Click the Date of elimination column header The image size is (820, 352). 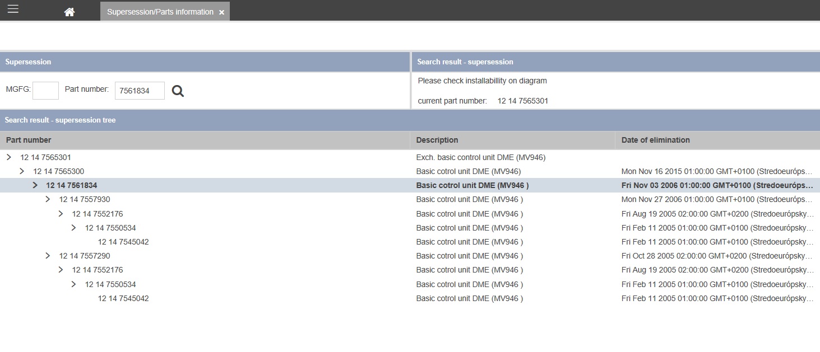click(x=655, y=140)
